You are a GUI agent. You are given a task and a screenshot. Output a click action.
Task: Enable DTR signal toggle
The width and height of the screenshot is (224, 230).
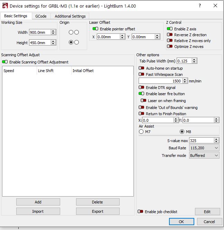click(141, 88)
